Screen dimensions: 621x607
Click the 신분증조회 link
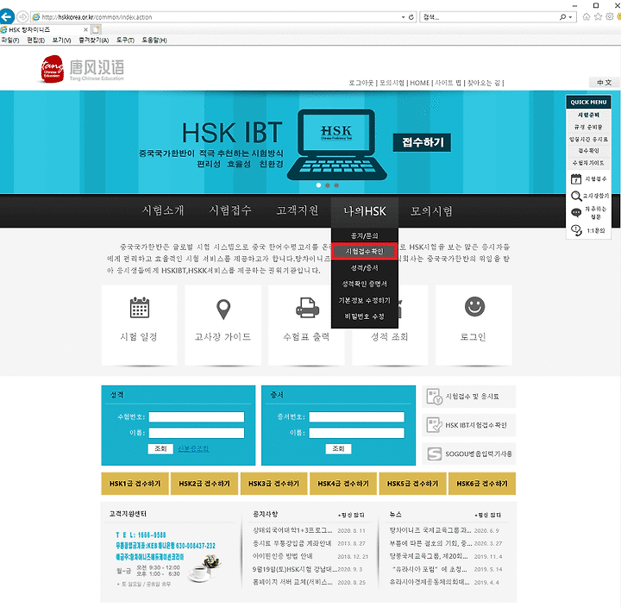tap(193, 448)
